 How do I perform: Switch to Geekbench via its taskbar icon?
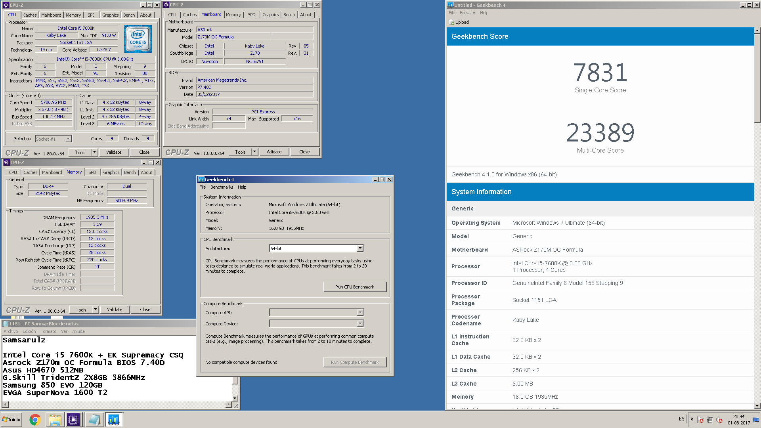tap(114, 420)
